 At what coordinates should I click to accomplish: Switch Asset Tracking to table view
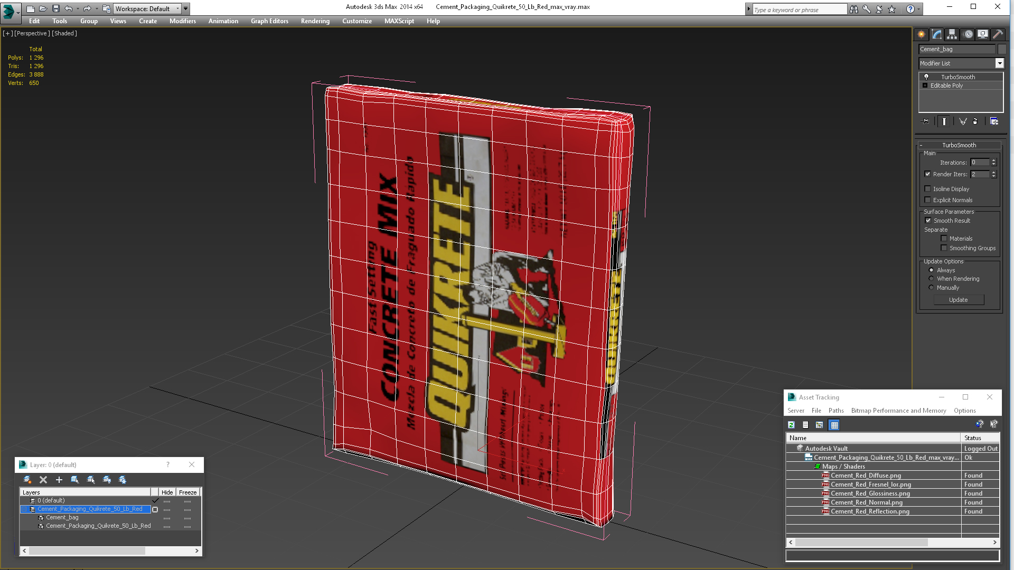pos(834,425)
